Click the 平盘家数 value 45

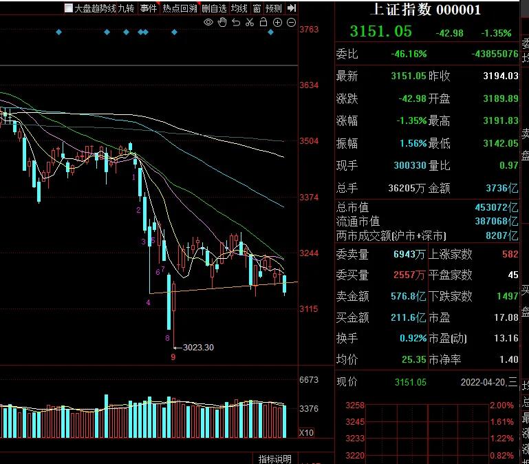pos(513,275)
